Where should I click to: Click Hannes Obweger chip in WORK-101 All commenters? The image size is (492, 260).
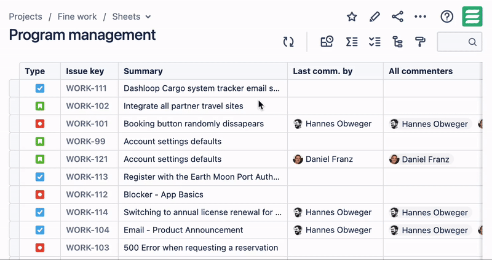(x=430, y=124)
